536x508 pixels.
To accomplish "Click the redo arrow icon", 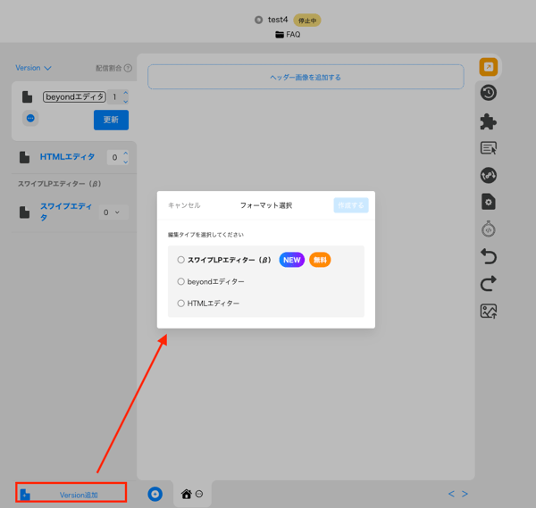I will click(x=489, y=284).
